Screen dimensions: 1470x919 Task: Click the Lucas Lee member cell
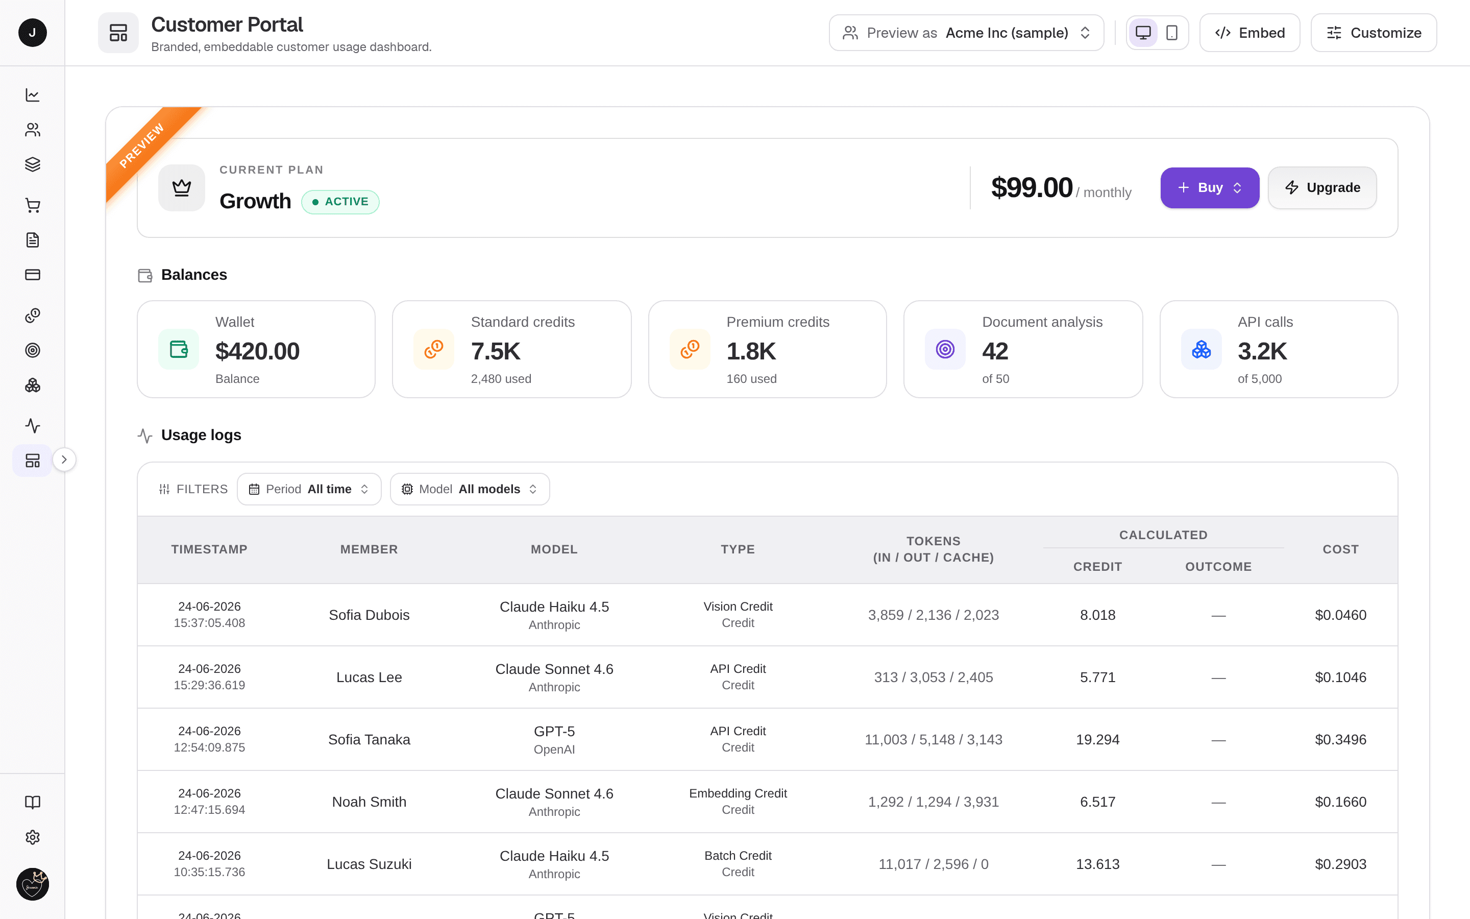tap(369, 678)
